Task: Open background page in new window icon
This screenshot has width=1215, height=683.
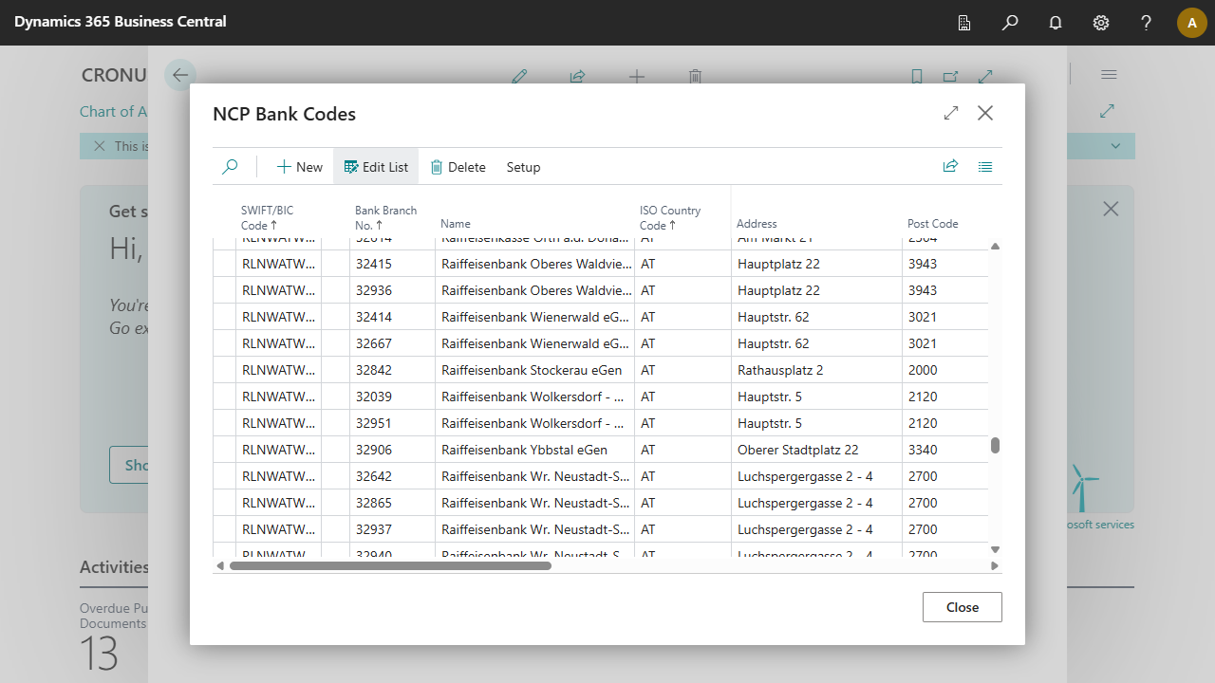Action: click(951, 77)
